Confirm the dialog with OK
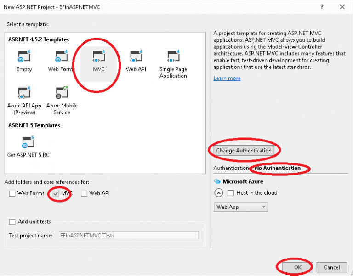This screenshot has width=353, height=276. [297, 267]
